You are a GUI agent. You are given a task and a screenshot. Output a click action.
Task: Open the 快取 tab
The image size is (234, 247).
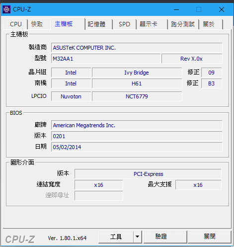tap(39, 24)
